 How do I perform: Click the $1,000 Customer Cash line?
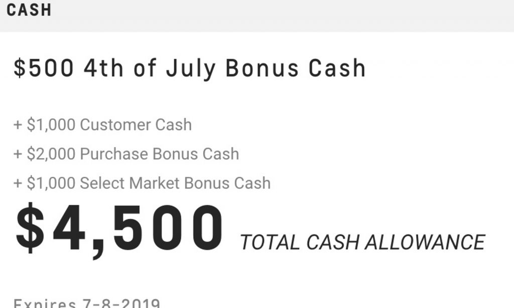pyautogui.click(x=102, y=125)
